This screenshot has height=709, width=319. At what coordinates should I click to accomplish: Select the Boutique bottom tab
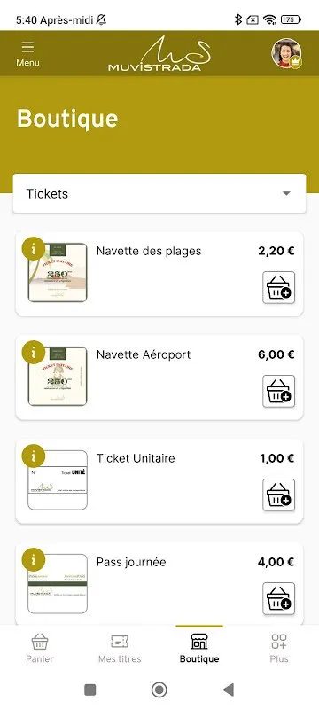[x=199, y=649]
